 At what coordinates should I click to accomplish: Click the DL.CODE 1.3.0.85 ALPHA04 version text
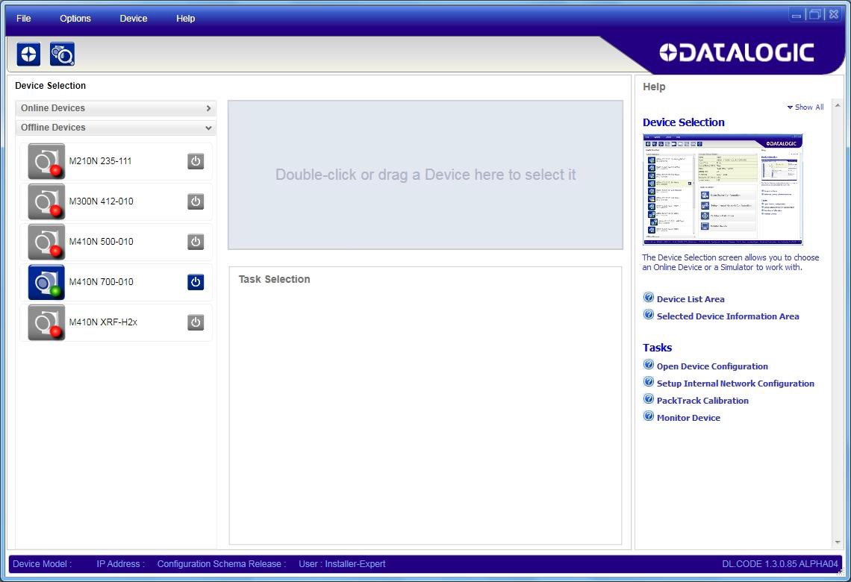(x=780, y=564)
